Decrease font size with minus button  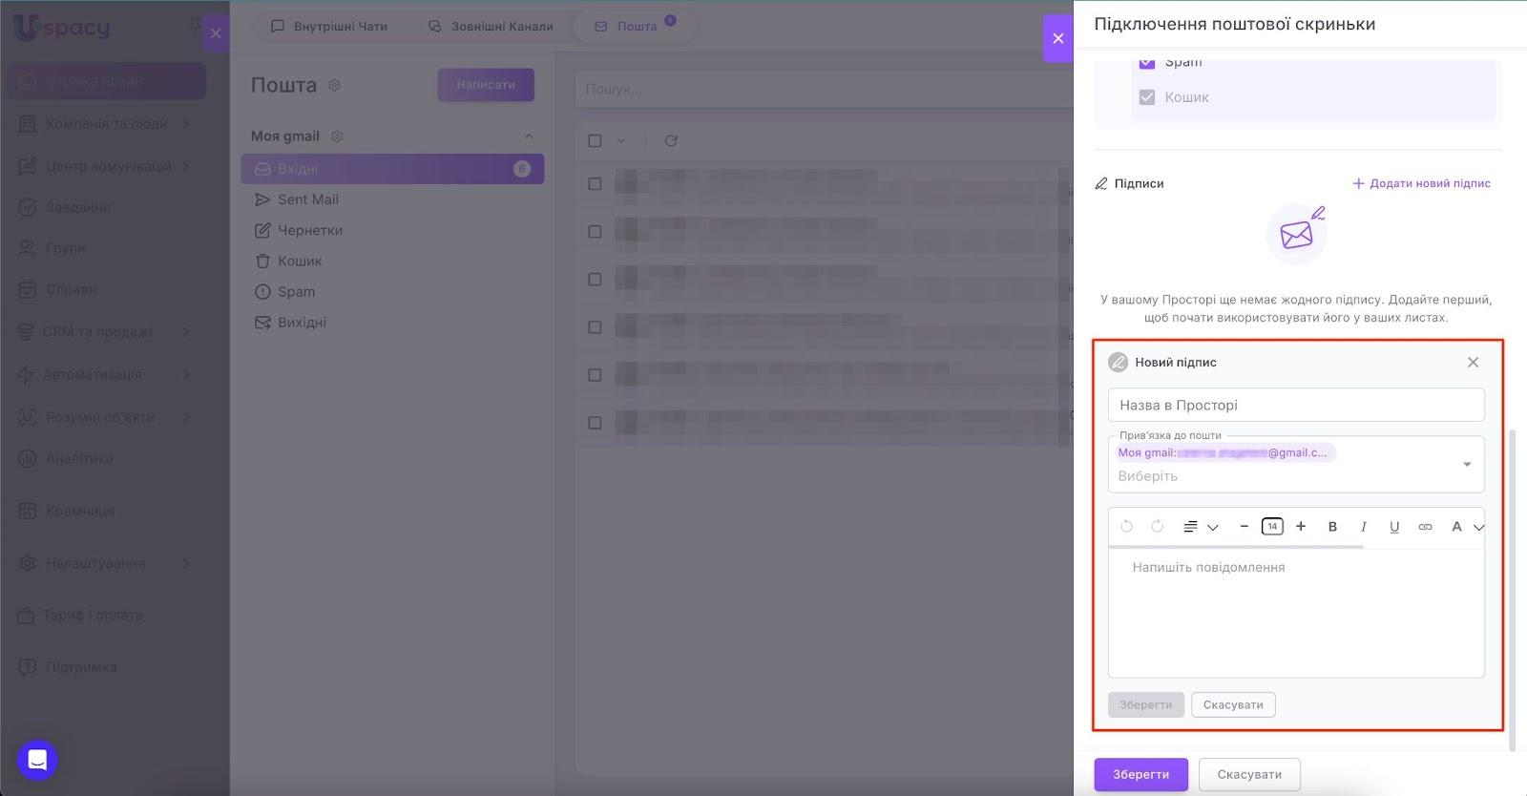tap(1244, 527)
